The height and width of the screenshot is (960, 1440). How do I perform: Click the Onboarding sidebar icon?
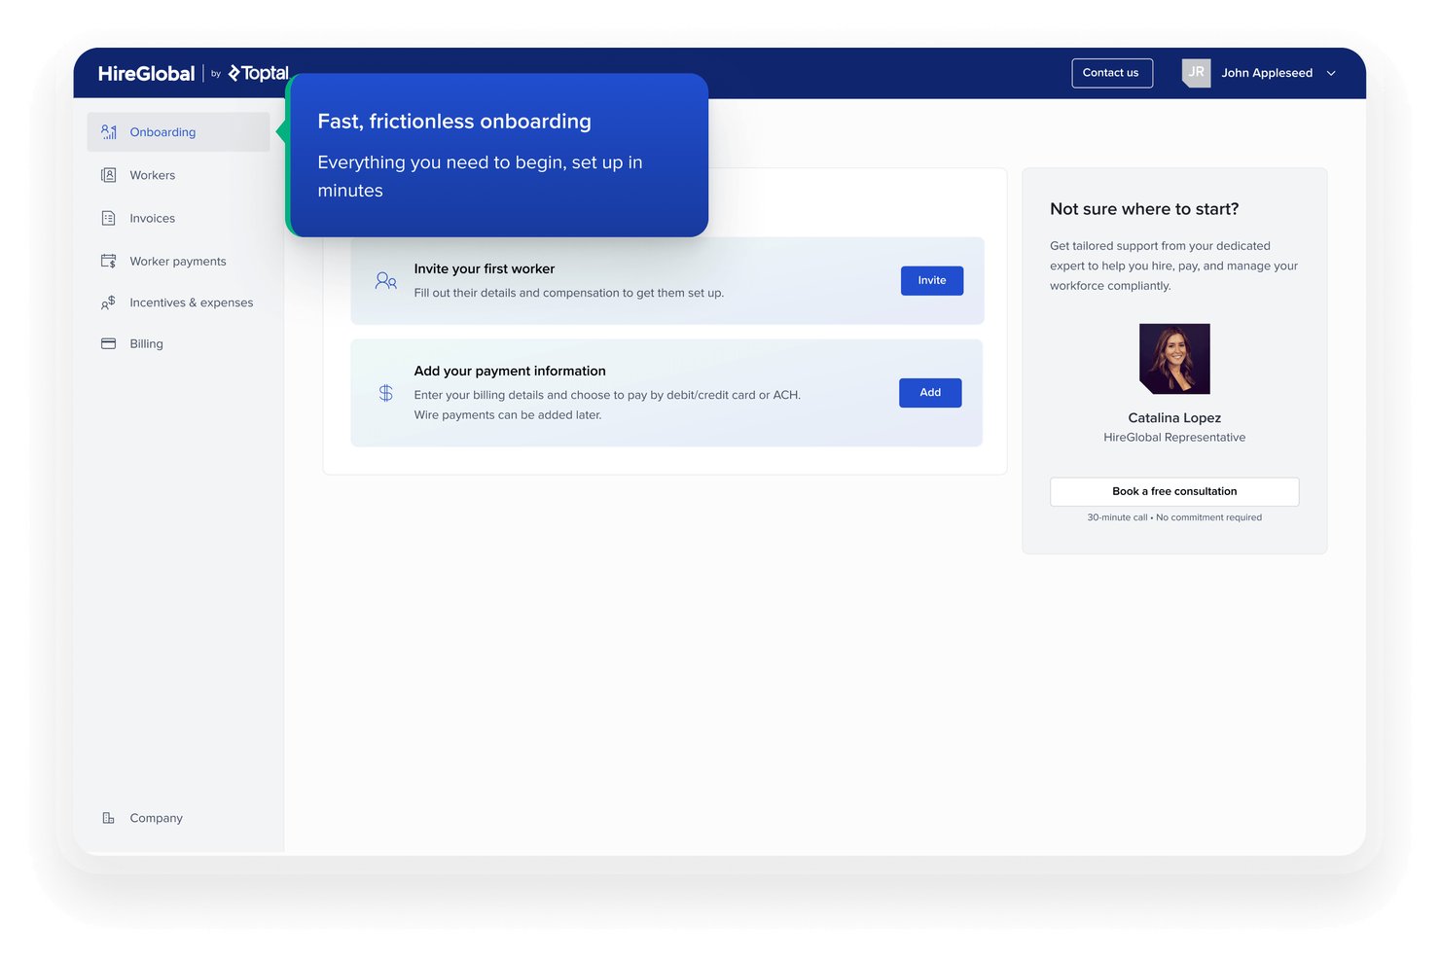pyautogui.click(x=109, y=132)
